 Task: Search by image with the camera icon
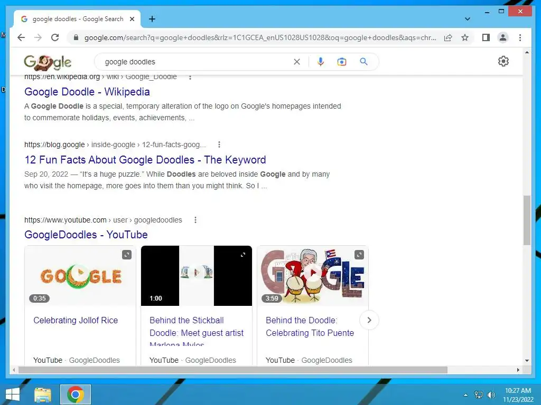click(342, 62)
